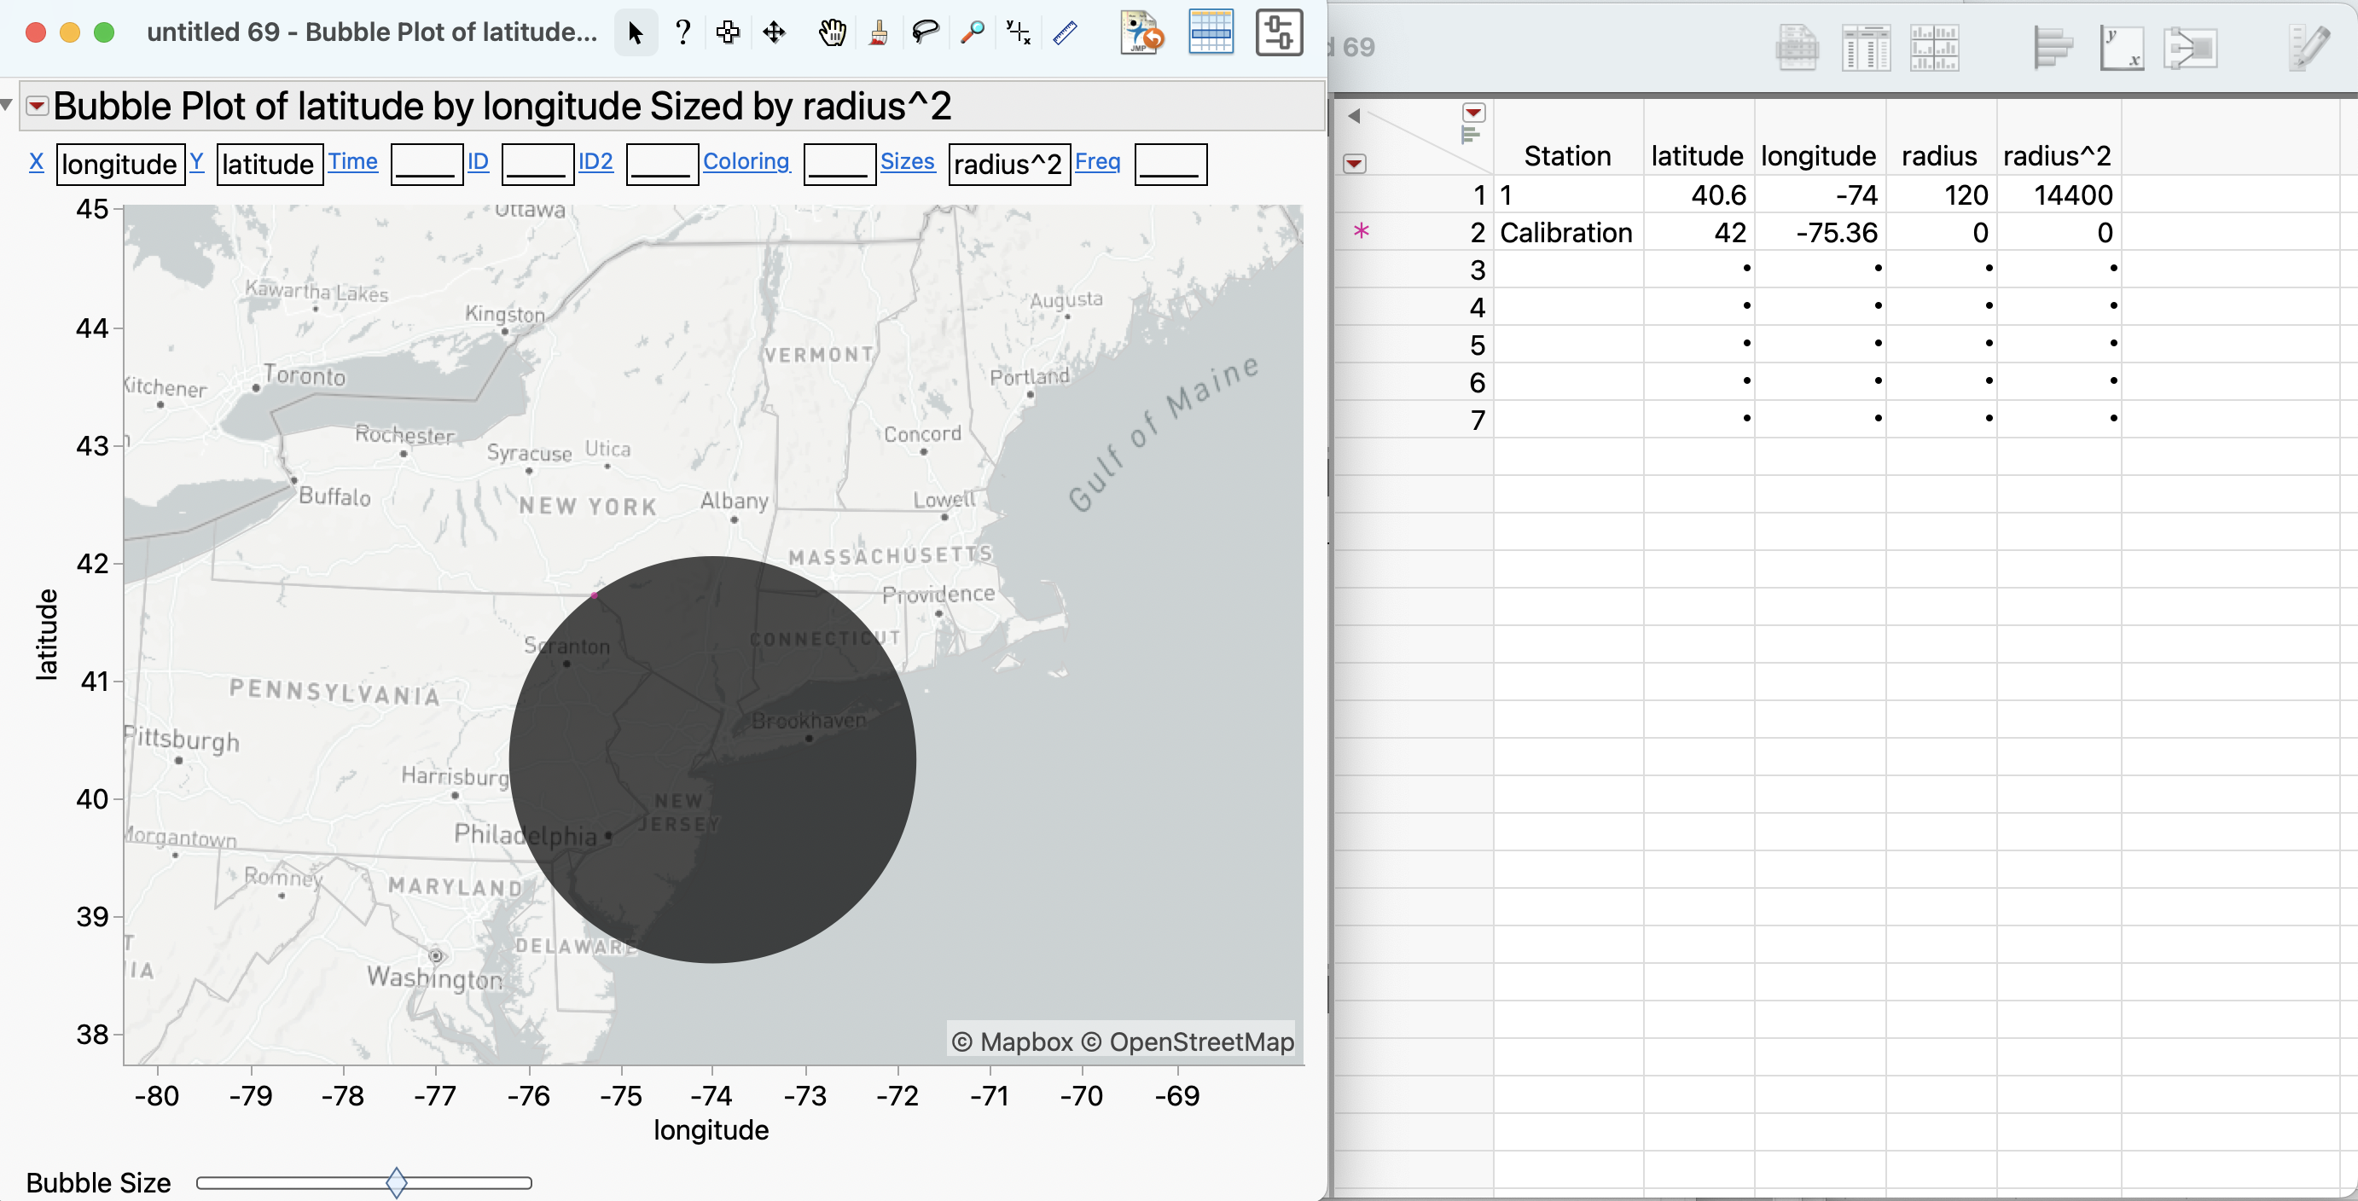
Task: Select the grabber hand tool
Action: pos(831,32)
